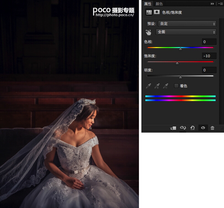Image resolution: width=224 pixels, height=208 pixels.
Task: Select the layer mask icon
Action: pos(157,12)
